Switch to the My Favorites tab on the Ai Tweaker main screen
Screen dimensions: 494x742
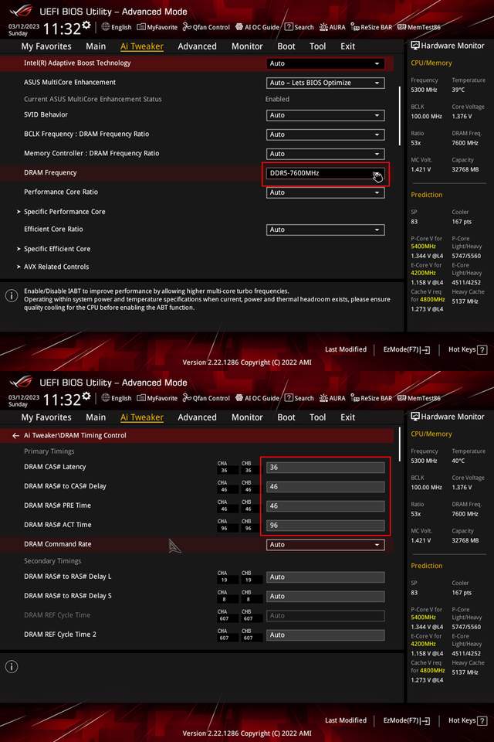click(46, 46)
